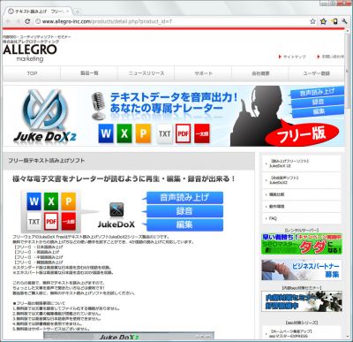Click the PDF icon in the diagram
The image size is (353, 342).
pos(51,221)
